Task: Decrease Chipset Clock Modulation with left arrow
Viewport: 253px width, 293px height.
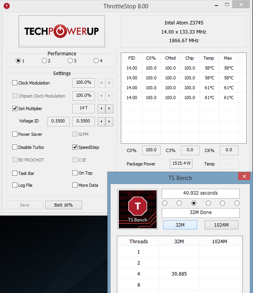Action: pos(102,96)
